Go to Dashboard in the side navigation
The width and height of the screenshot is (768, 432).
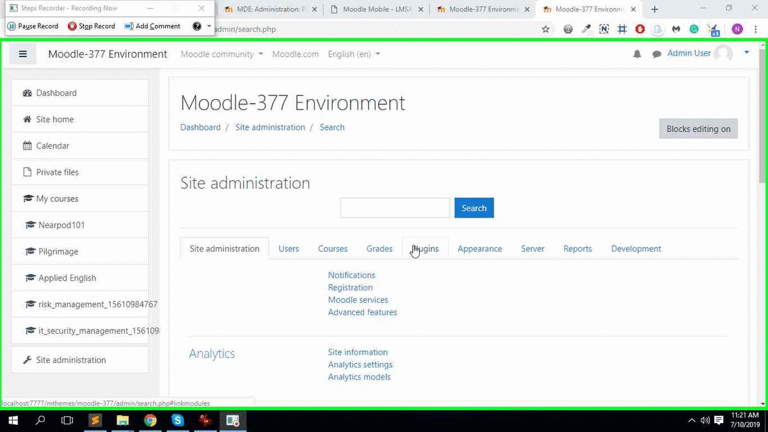(80, 93)
